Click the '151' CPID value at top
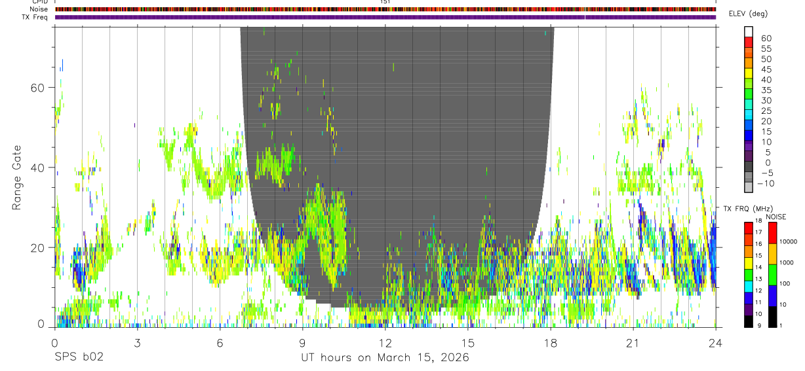This screenshot has width=805, height=371. 385,2
